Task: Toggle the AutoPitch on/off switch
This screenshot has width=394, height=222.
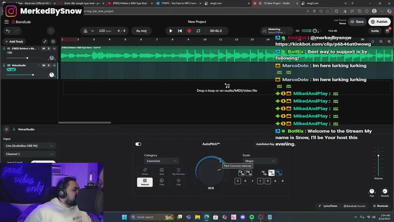Action: click(x=138, y=144)
